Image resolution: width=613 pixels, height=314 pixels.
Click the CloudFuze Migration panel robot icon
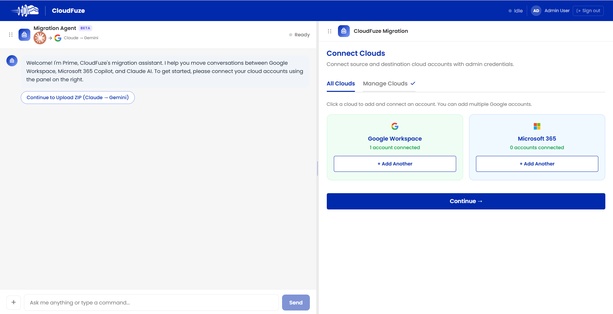(344, 31)
